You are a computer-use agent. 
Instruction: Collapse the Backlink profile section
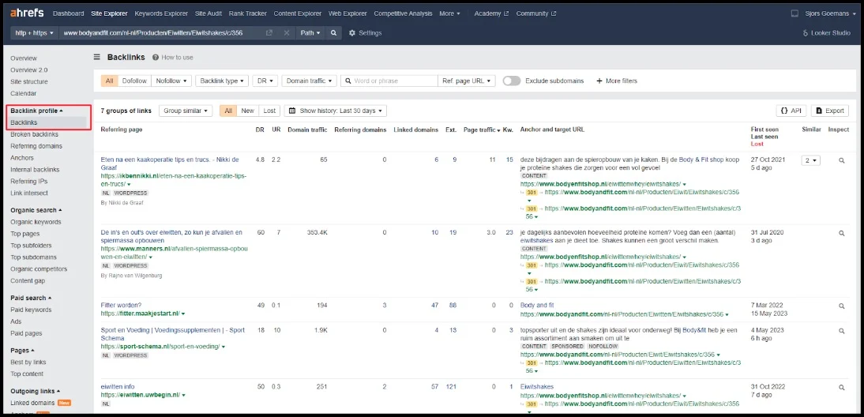[x=36, y=111]
